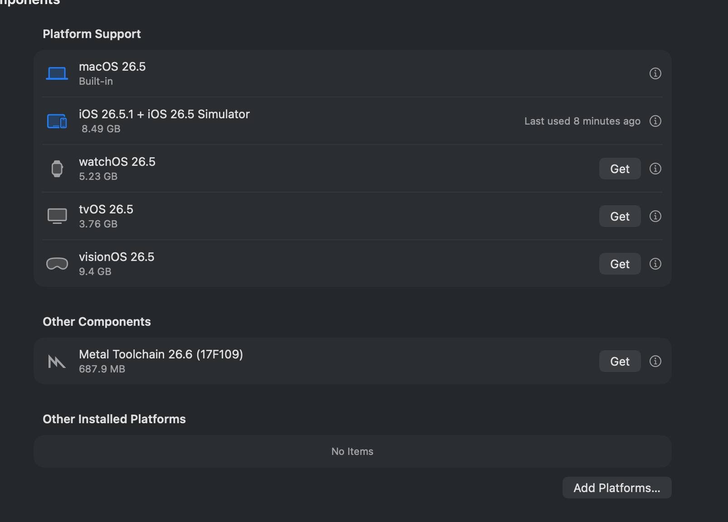Open Add Platforms… dialog
The width and height of the screenshot is (728, 522).
(617, 488)
